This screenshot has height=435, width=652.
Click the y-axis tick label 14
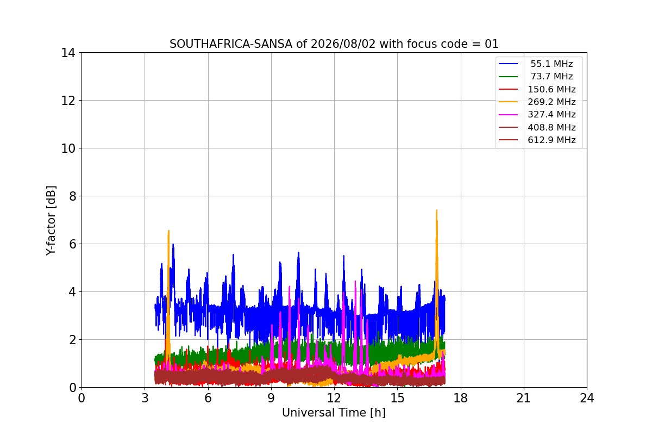click(x=68, y=53)
